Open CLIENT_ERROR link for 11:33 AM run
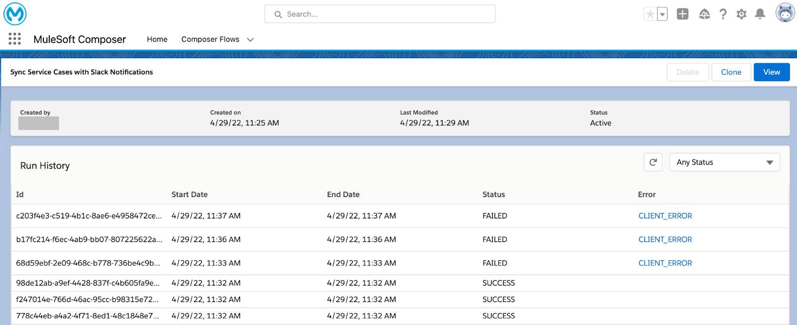 click(x=665, y=263)
